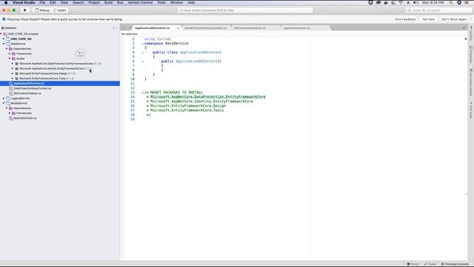Switch to ApplicationUser.cs tab
Image resolution: width=474 pixels, height=267 pixels.
296,28
